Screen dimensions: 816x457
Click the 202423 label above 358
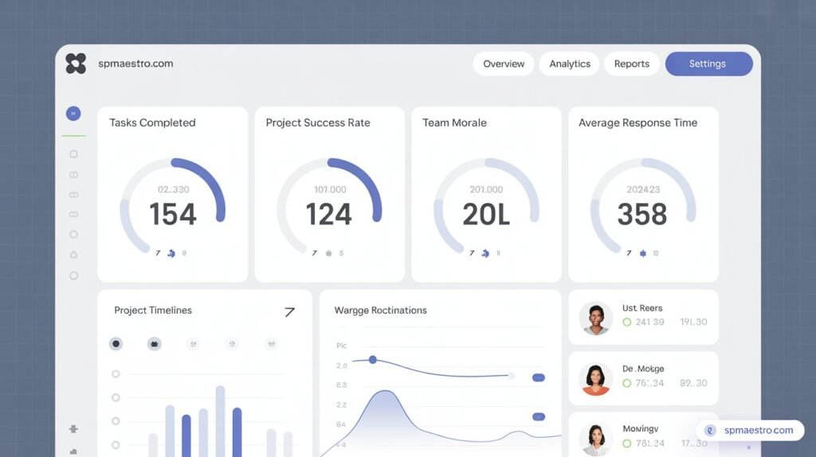pos(643,189)
